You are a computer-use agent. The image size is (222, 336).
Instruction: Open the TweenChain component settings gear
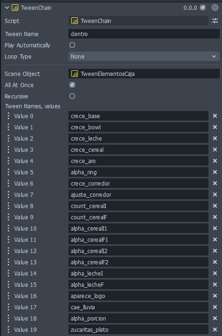[x=214, y=7]
